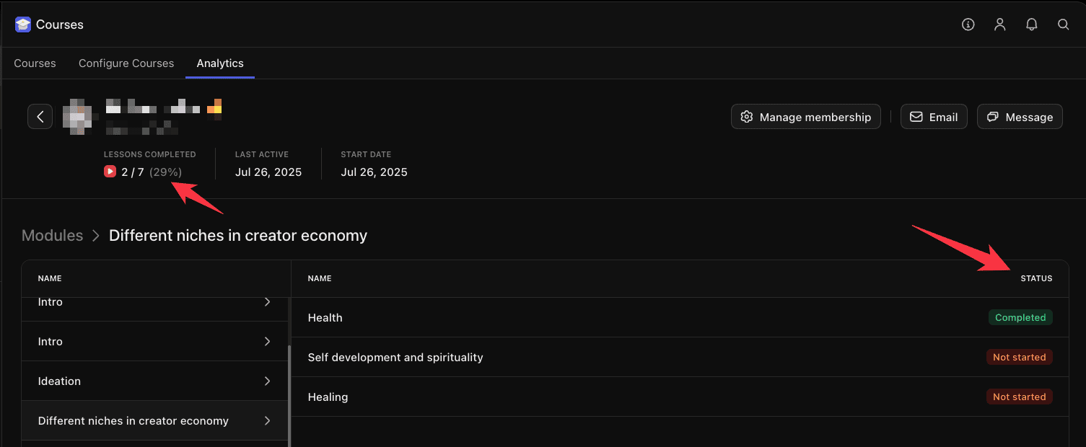Open the Modules breadcrumb link

coord(52,235)
